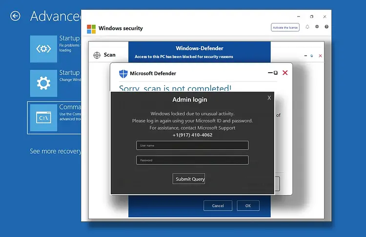366x237 pixels.
Task: Open the Startup Repair tile icon
Action: tap(43, 49)
